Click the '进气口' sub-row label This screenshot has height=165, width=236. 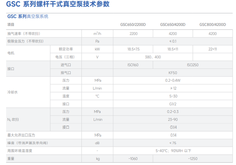(x=66, y=65)
